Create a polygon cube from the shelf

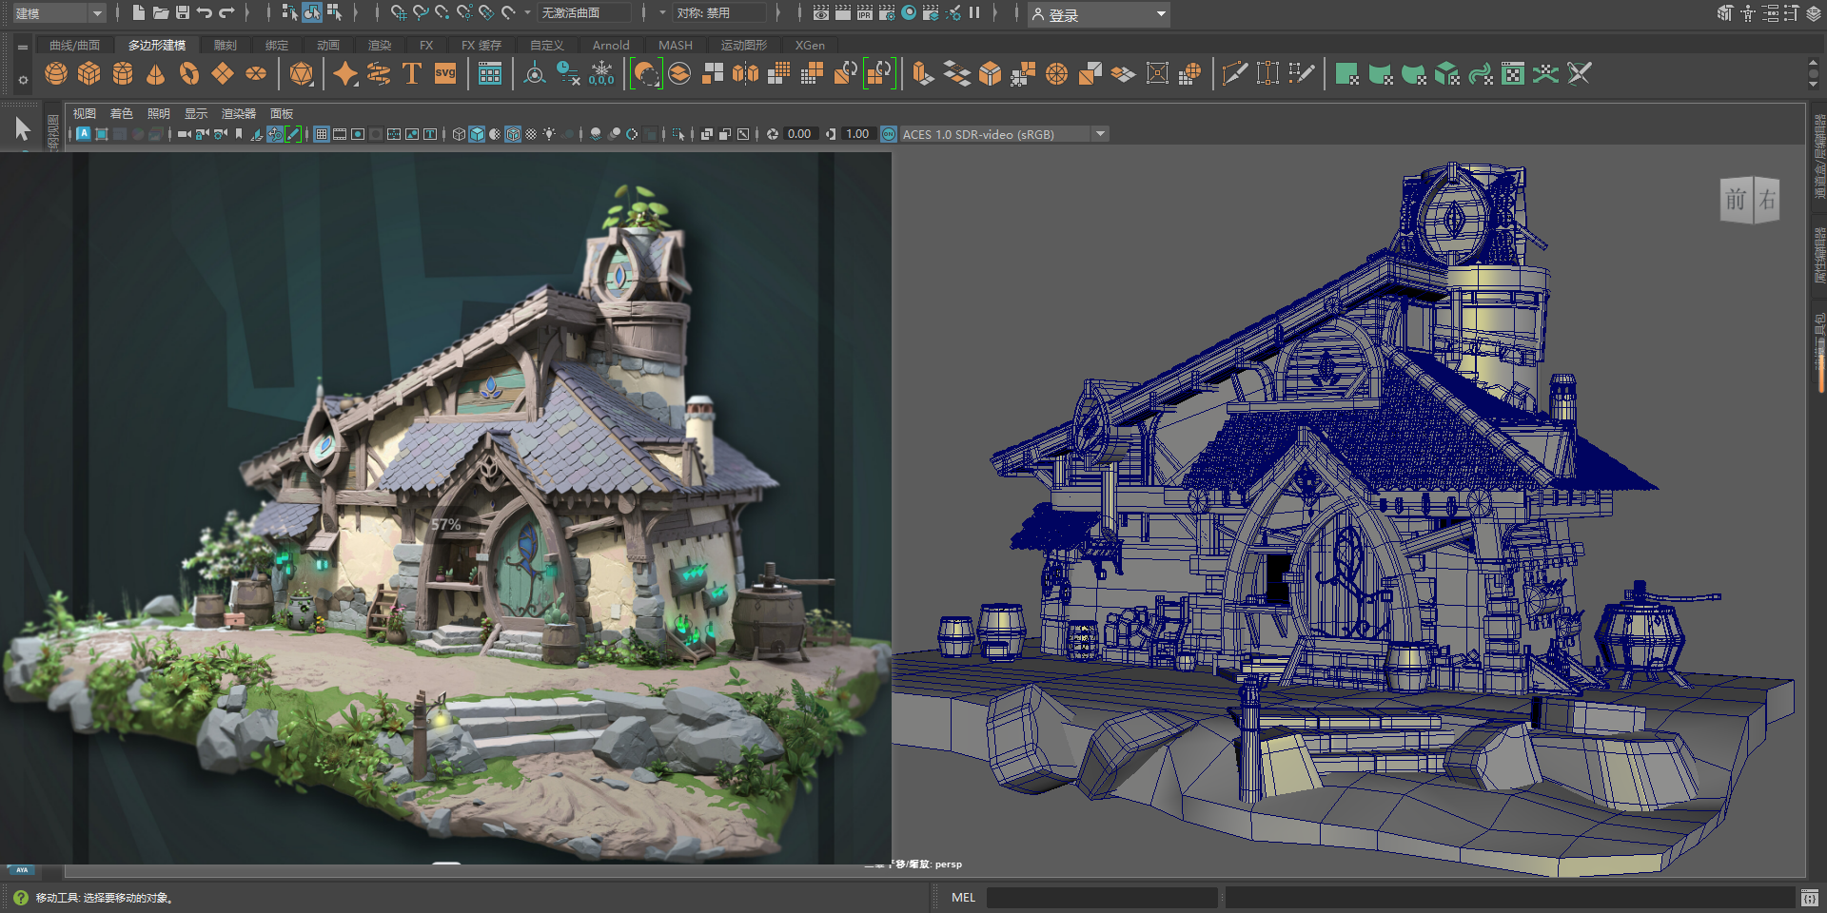[x=89, y=73]
